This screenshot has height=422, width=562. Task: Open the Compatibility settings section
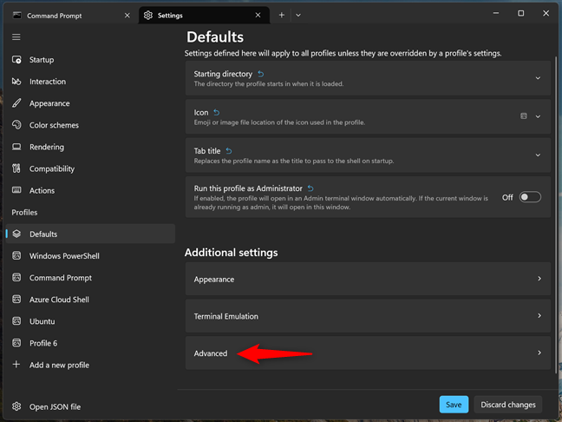click(x=90, y=168)
